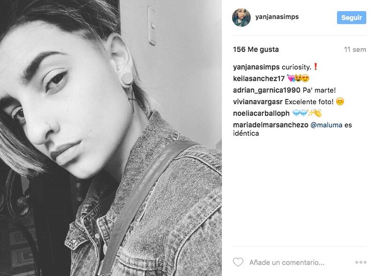The image size is (376, 276).
Task: Click the heart like icon
Action: coord(238,262)
